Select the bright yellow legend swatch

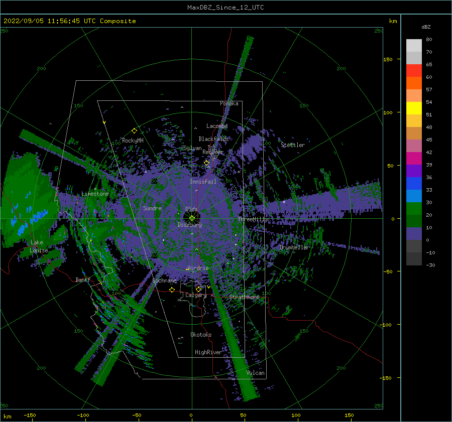click(x=414, y=108)
